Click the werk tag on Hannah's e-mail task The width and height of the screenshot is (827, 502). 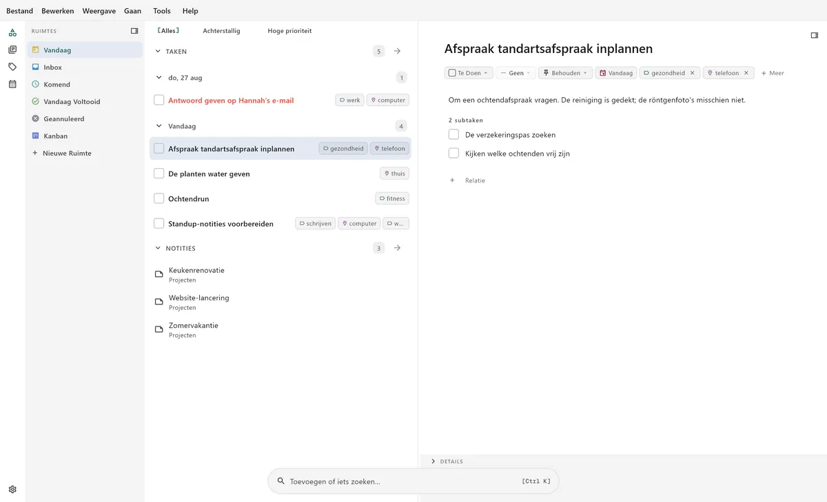pos(349,100)
